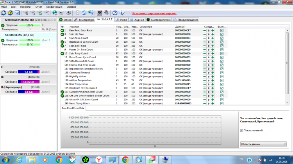
Task: Click the attribute list vertical scrollbar thumb
Action: (287, 63)
